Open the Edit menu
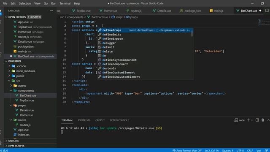The height and width of the screenshot is (152, 270). pyautogui.click(x=13, y=3)
